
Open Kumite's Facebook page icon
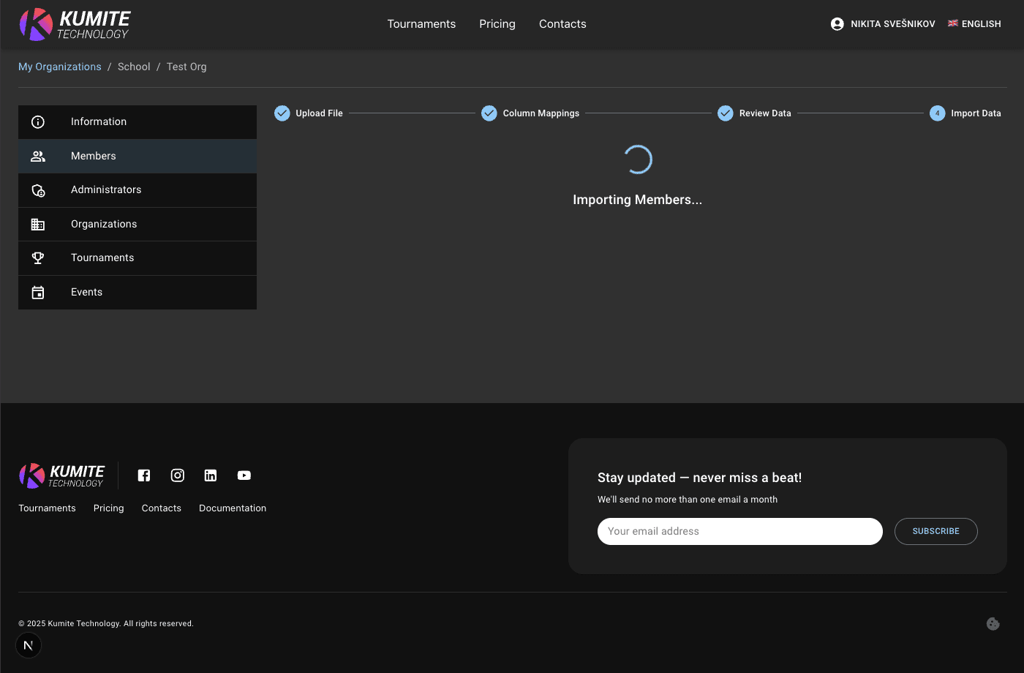pyautogui.click(x=144, y=475)
